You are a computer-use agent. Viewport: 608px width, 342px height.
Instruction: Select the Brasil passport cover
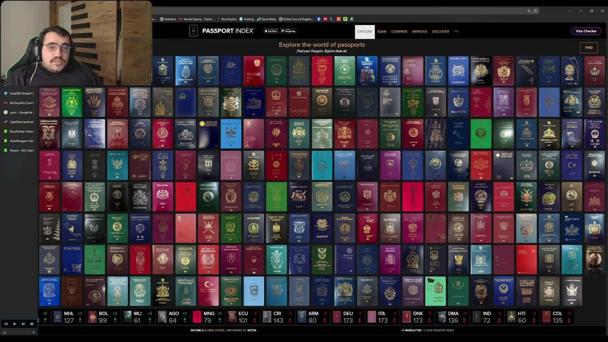[572, 71]
